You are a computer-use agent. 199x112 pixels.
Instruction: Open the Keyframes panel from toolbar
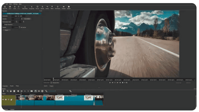tap(58, 7)
